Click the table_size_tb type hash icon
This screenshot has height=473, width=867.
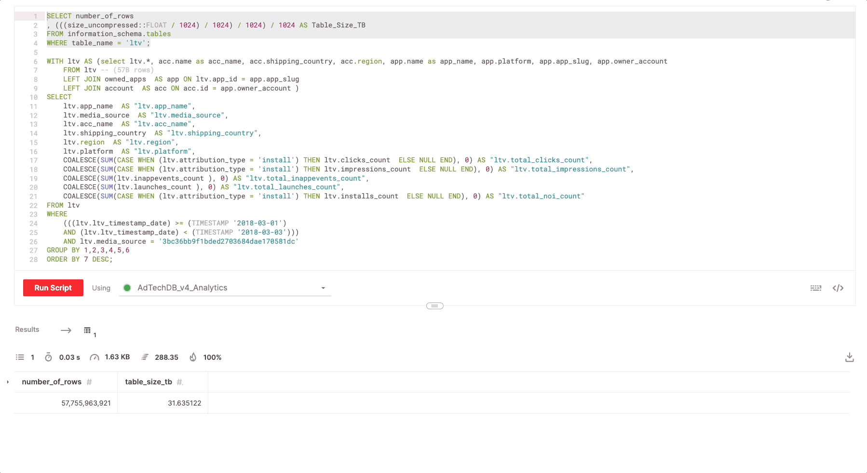click(179, 382)
